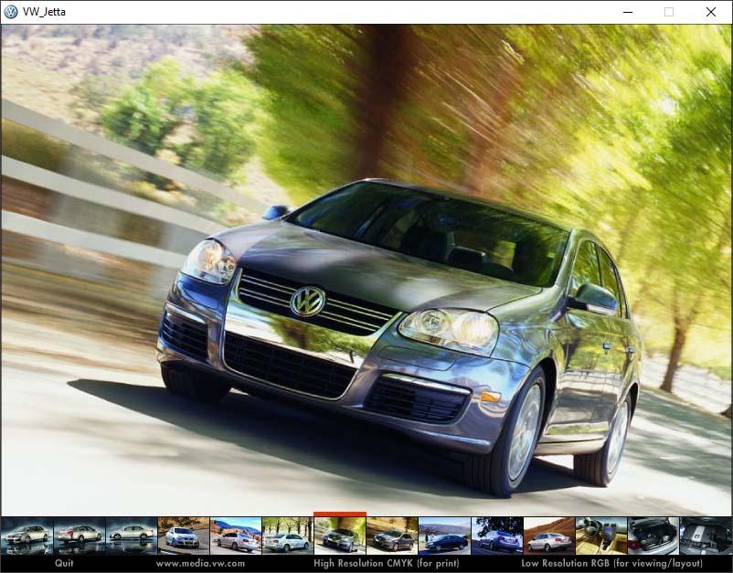Show the open trunk thumbnail
The height and width of the screenshot is (573, 733).
[x=653, y=536]
